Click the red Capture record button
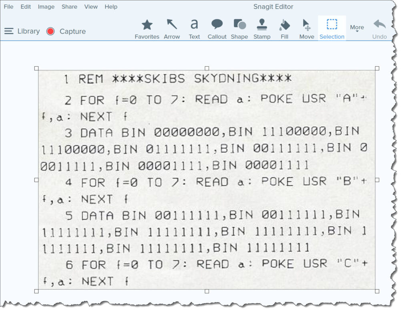The height and width of the screenshot is (320, 410). tap(50, 31)
